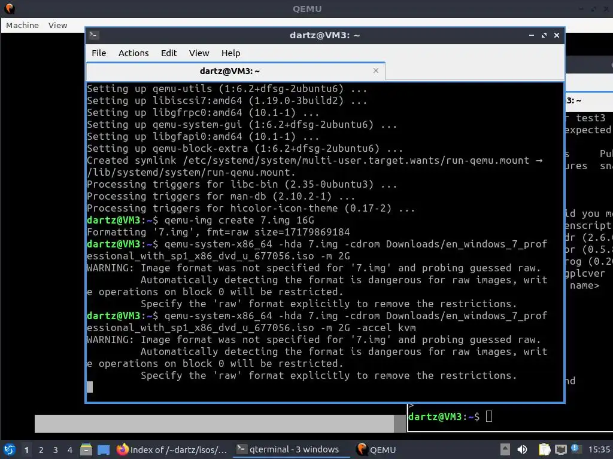613x459 pixels.
Task: Click 'Processing triggers for man-db' line
Action: 221,196
